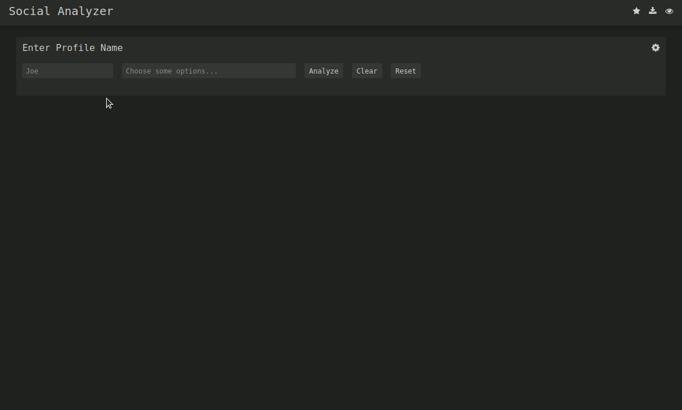Open settings gear in profile panel
The width and height of the screenshot is (682, 410).
point(655,47)
